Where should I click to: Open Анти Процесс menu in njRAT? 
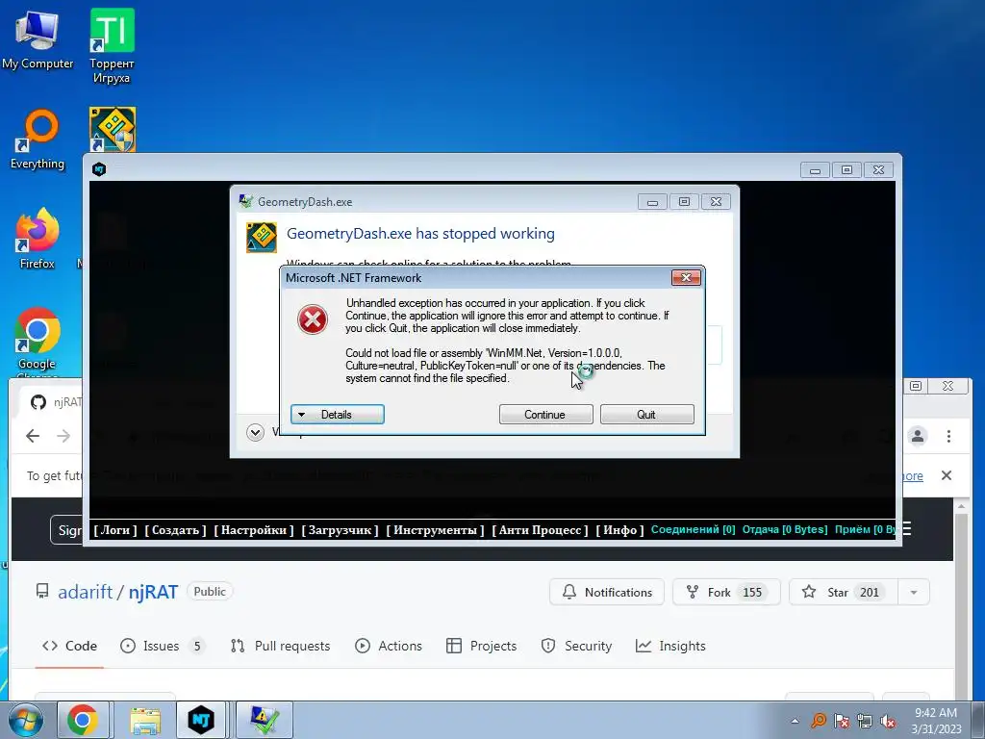541,530
